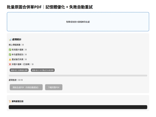This screenshot has width=156, height=117.
Task: Click the warning icon beside 重試後仍失敗
Action: (x=10, y=60)
